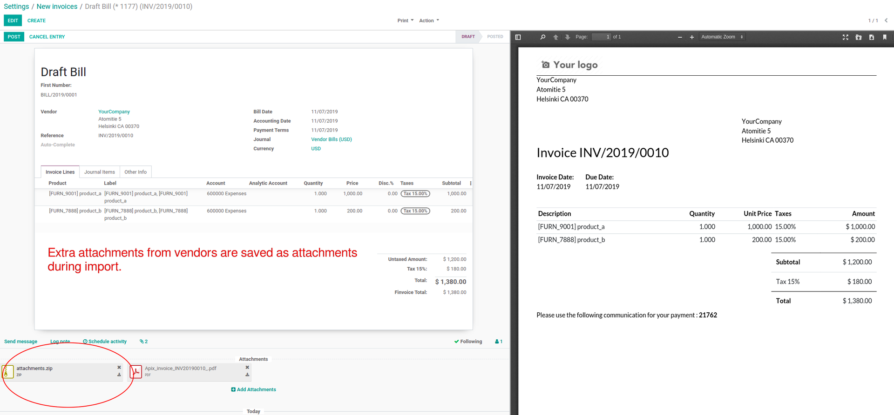This screenshot has height=415, width=894.
Task: Open followers list icon showing 1
Action: 499,342
